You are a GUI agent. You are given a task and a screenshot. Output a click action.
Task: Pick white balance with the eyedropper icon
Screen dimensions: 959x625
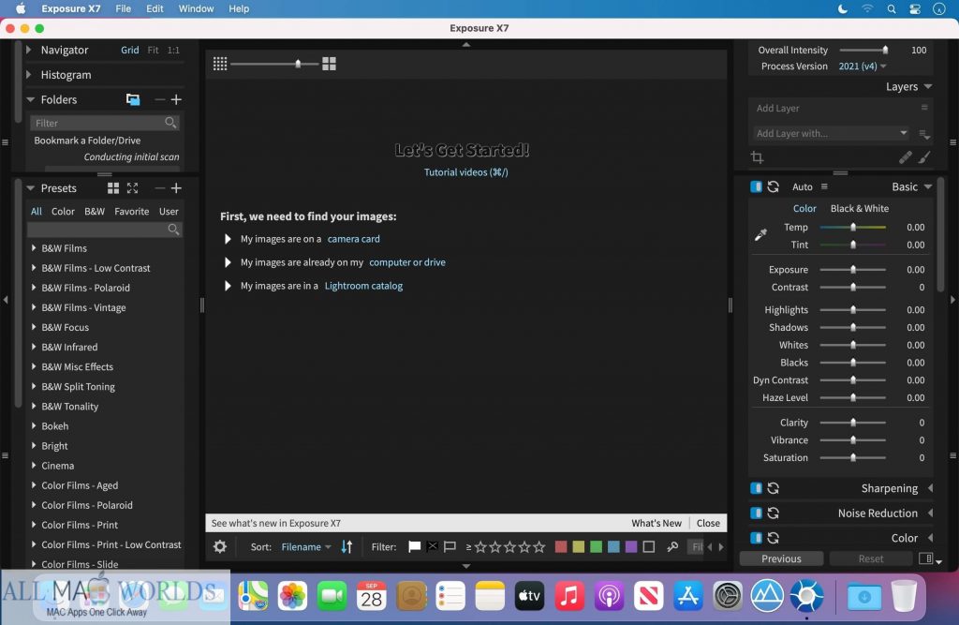pos(760,235)
